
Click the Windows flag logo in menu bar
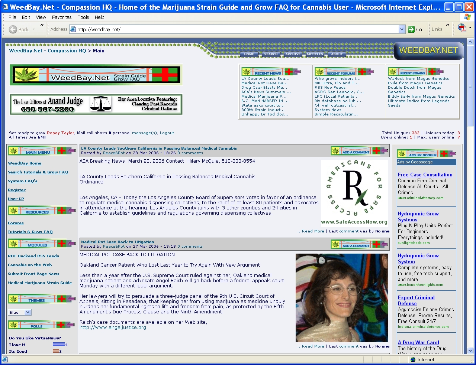(467, 17)
